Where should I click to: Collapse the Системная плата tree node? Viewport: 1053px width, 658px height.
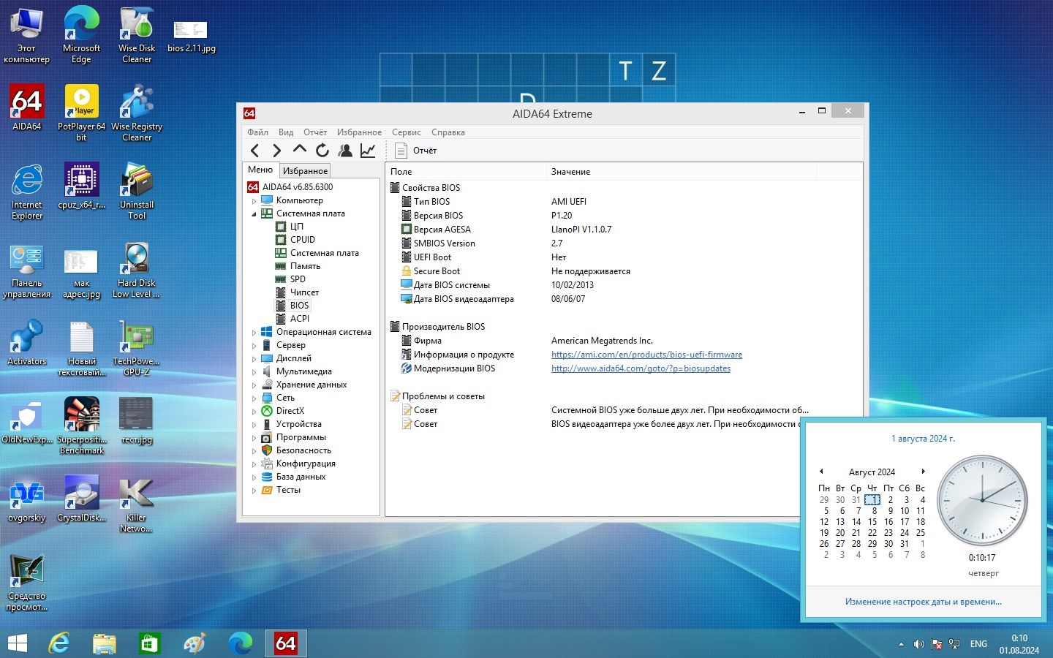(254, 214)
